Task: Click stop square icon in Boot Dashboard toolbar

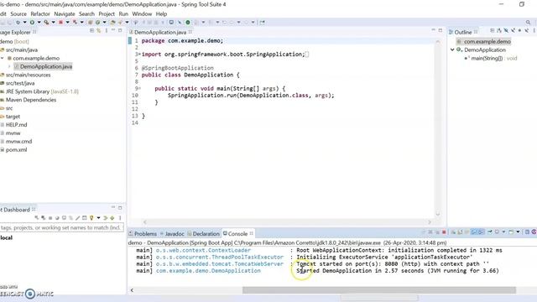Action: [50, 218]
